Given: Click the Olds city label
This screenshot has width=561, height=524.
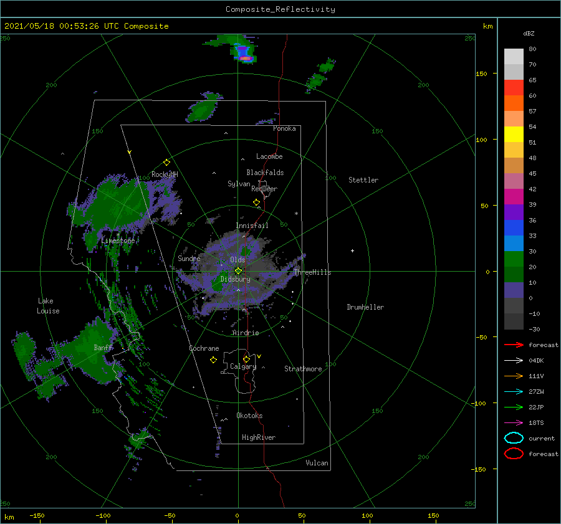Looking at the screenshot, I should coord(237,260).
